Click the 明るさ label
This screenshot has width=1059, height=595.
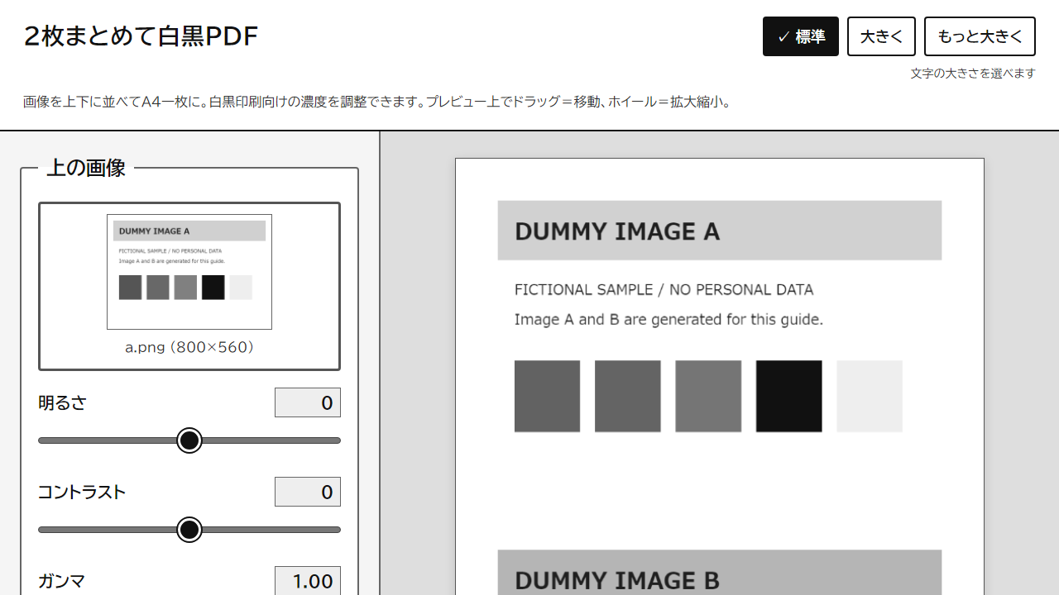tap(62, 403)
